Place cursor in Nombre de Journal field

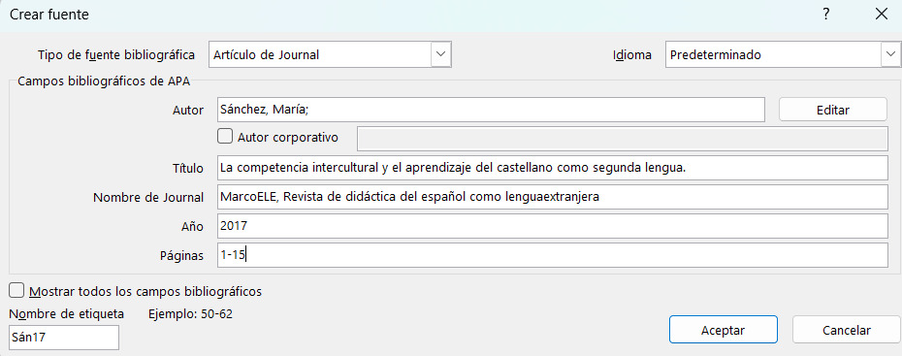tap(553, 197)
